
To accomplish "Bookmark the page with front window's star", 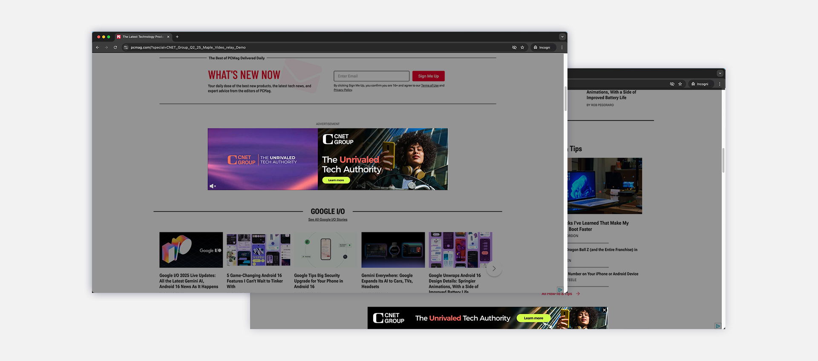I will [522, 47].
